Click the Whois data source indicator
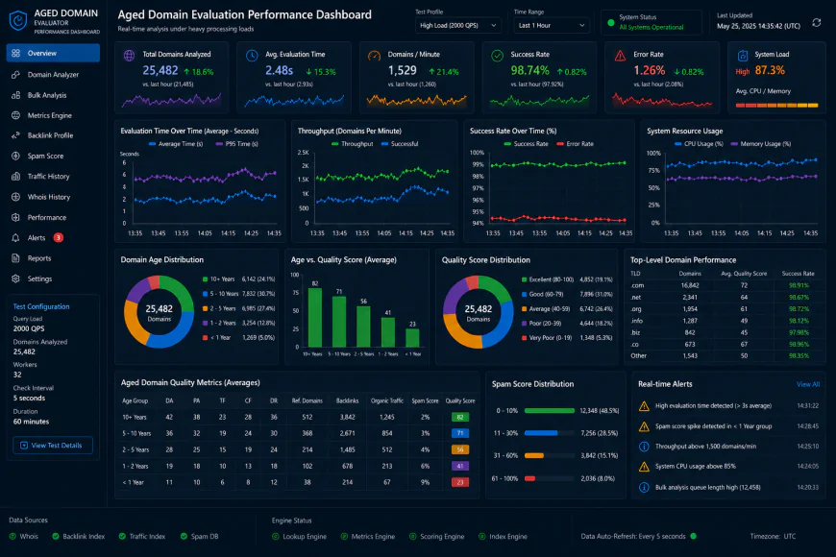Image resolution: width=836 pixels, height=557 pixels. click(x=24, y=536)
